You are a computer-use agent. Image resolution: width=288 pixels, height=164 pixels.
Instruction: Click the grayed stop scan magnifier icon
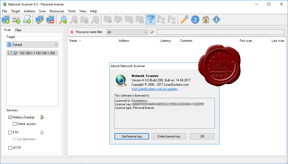click(x=95, y=19)
